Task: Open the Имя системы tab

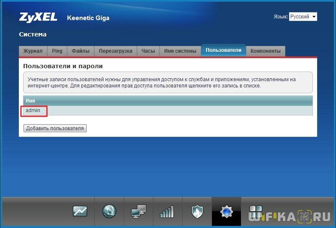Action: coord(180,51)
